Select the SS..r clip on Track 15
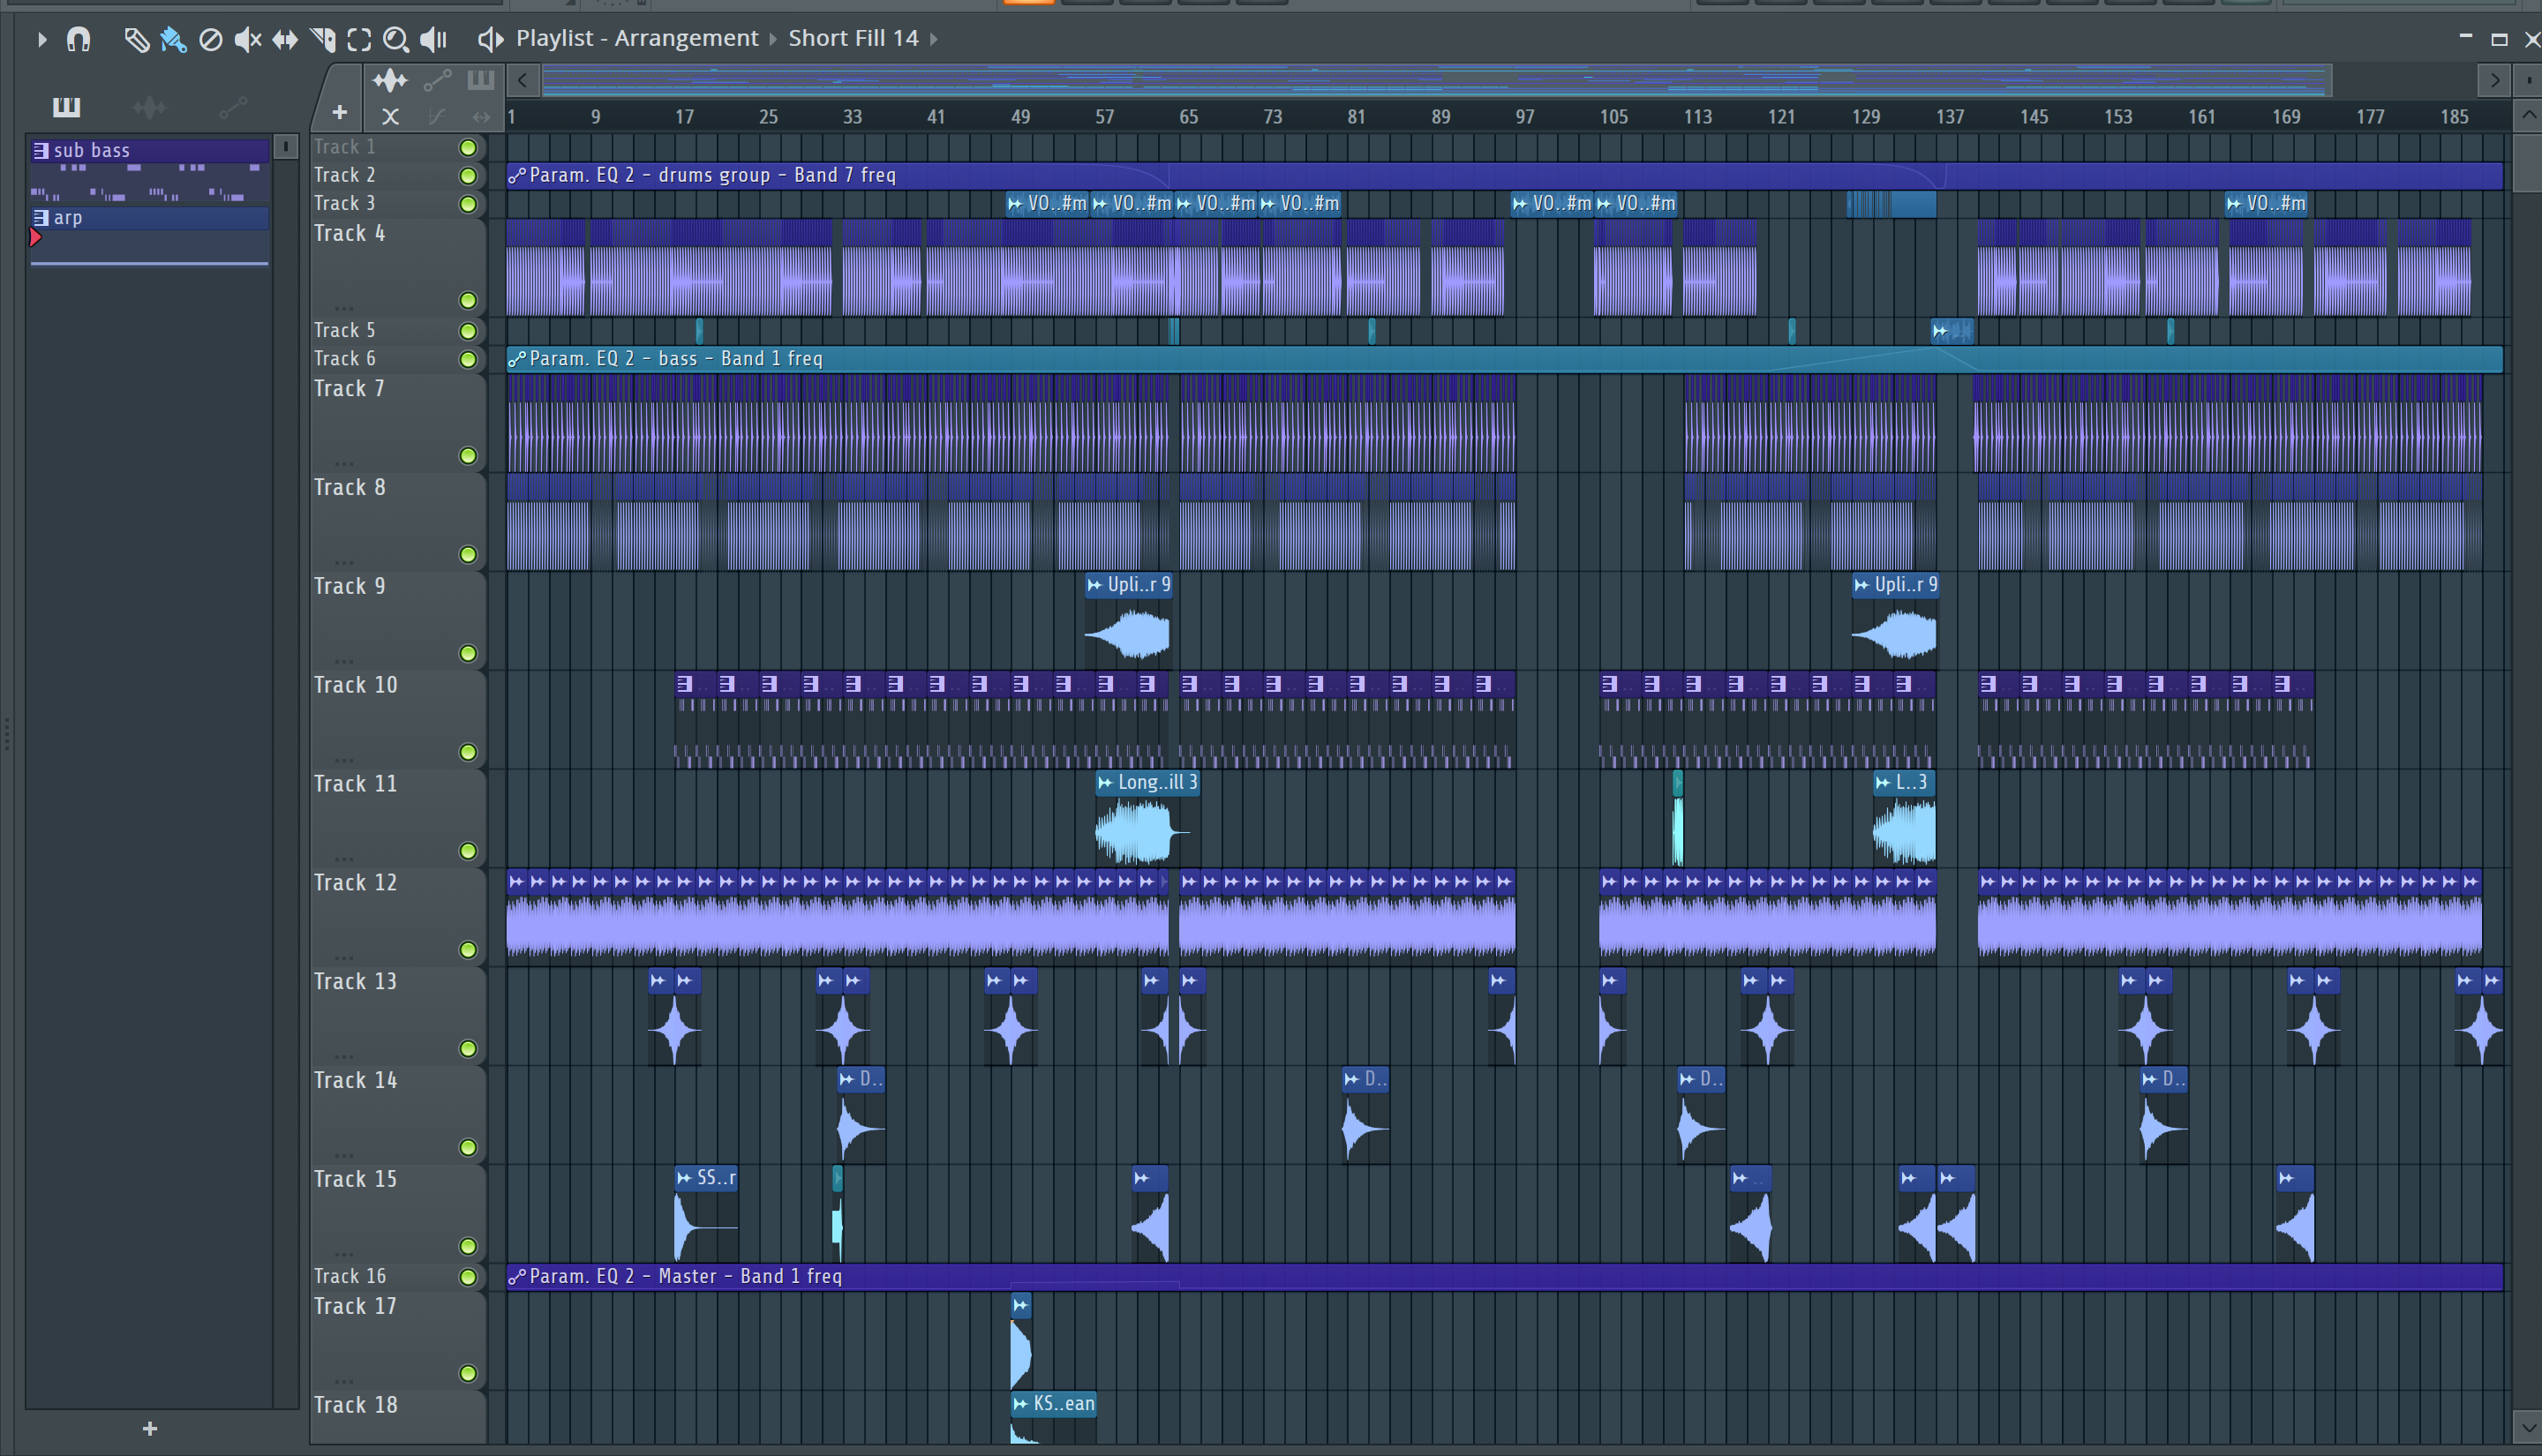This screenshot has width=2542, height=1456. pyautogui.click(x=707, y=1213)
